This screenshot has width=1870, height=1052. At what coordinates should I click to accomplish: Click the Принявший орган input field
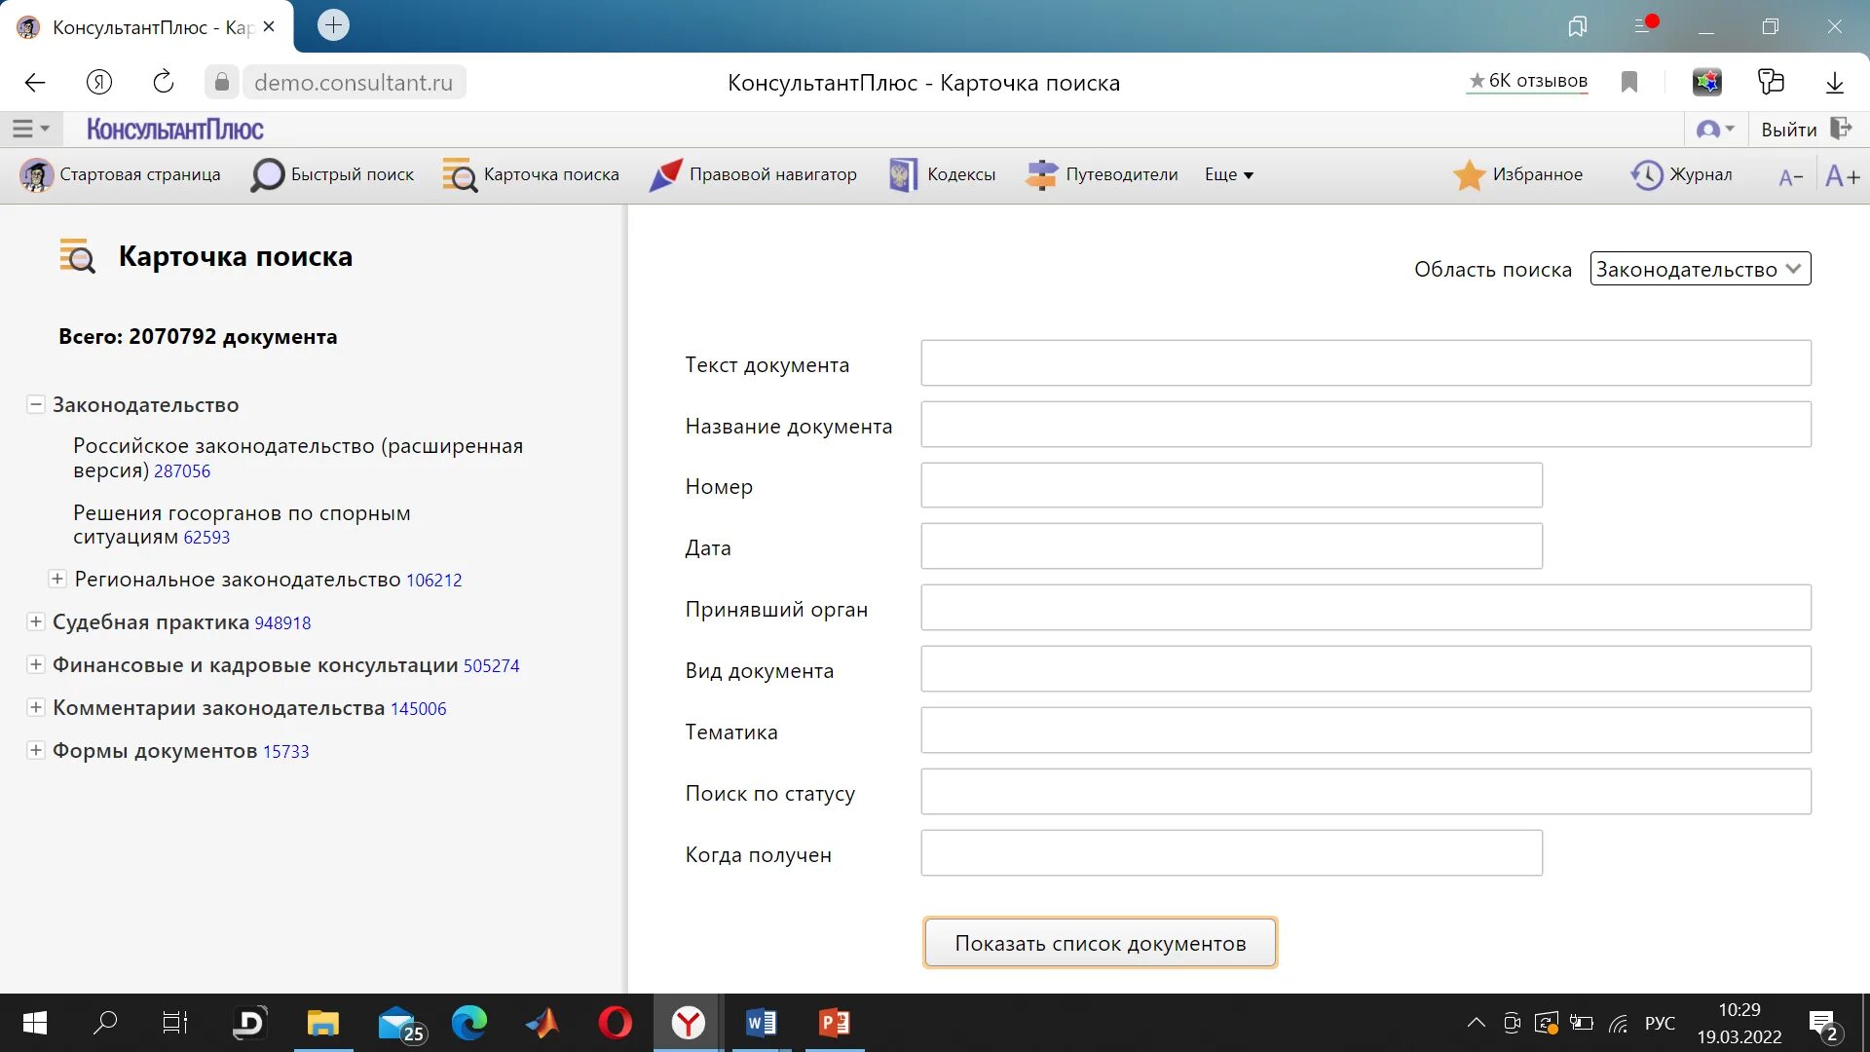[1365, 608]
